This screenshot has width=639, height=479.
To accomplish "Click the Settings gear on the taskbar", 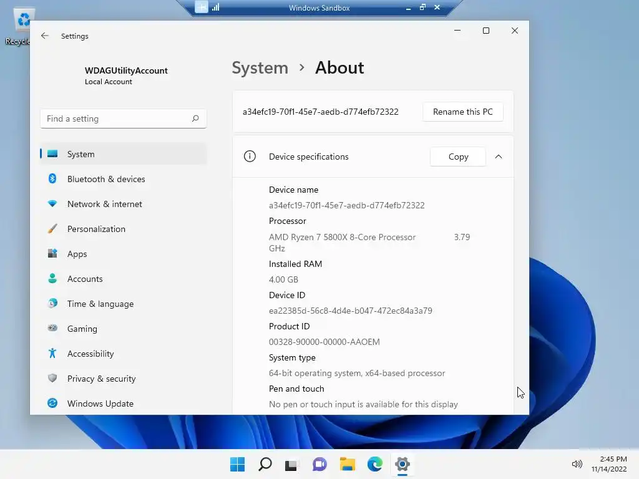I will pyautogui.click(x=402, y=464).
